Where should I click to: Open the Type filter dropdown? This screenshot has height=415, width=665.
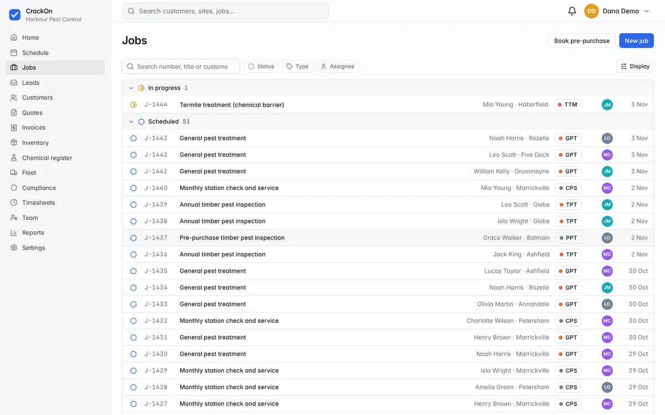click(298, 66)
